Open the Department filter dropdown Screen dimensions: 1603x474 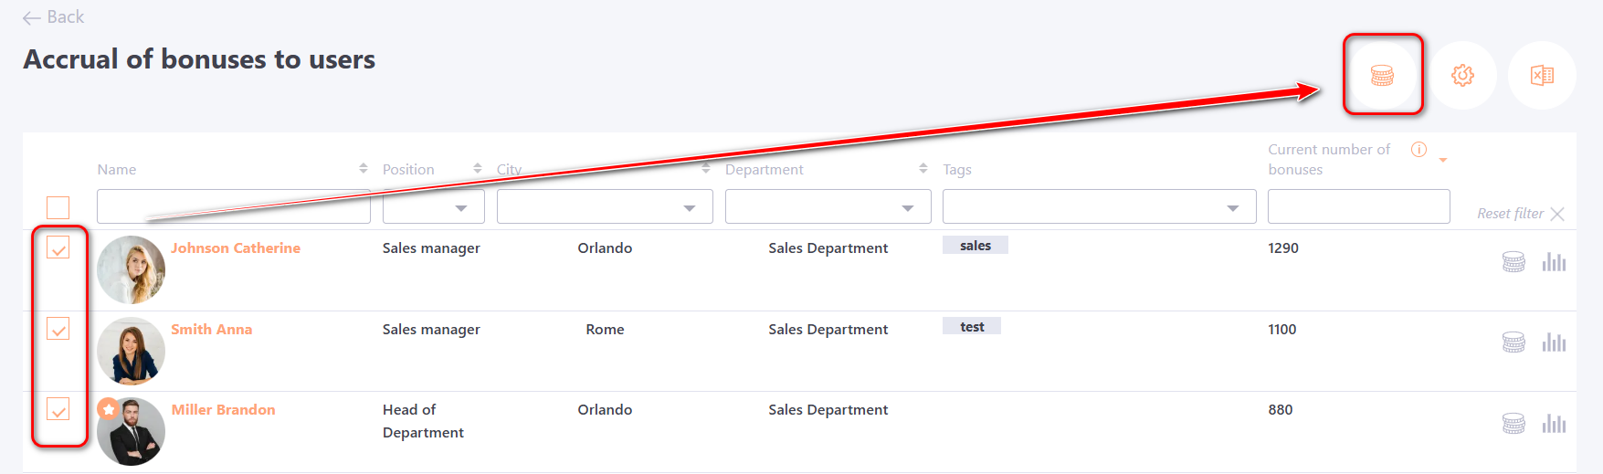point(828,207)
